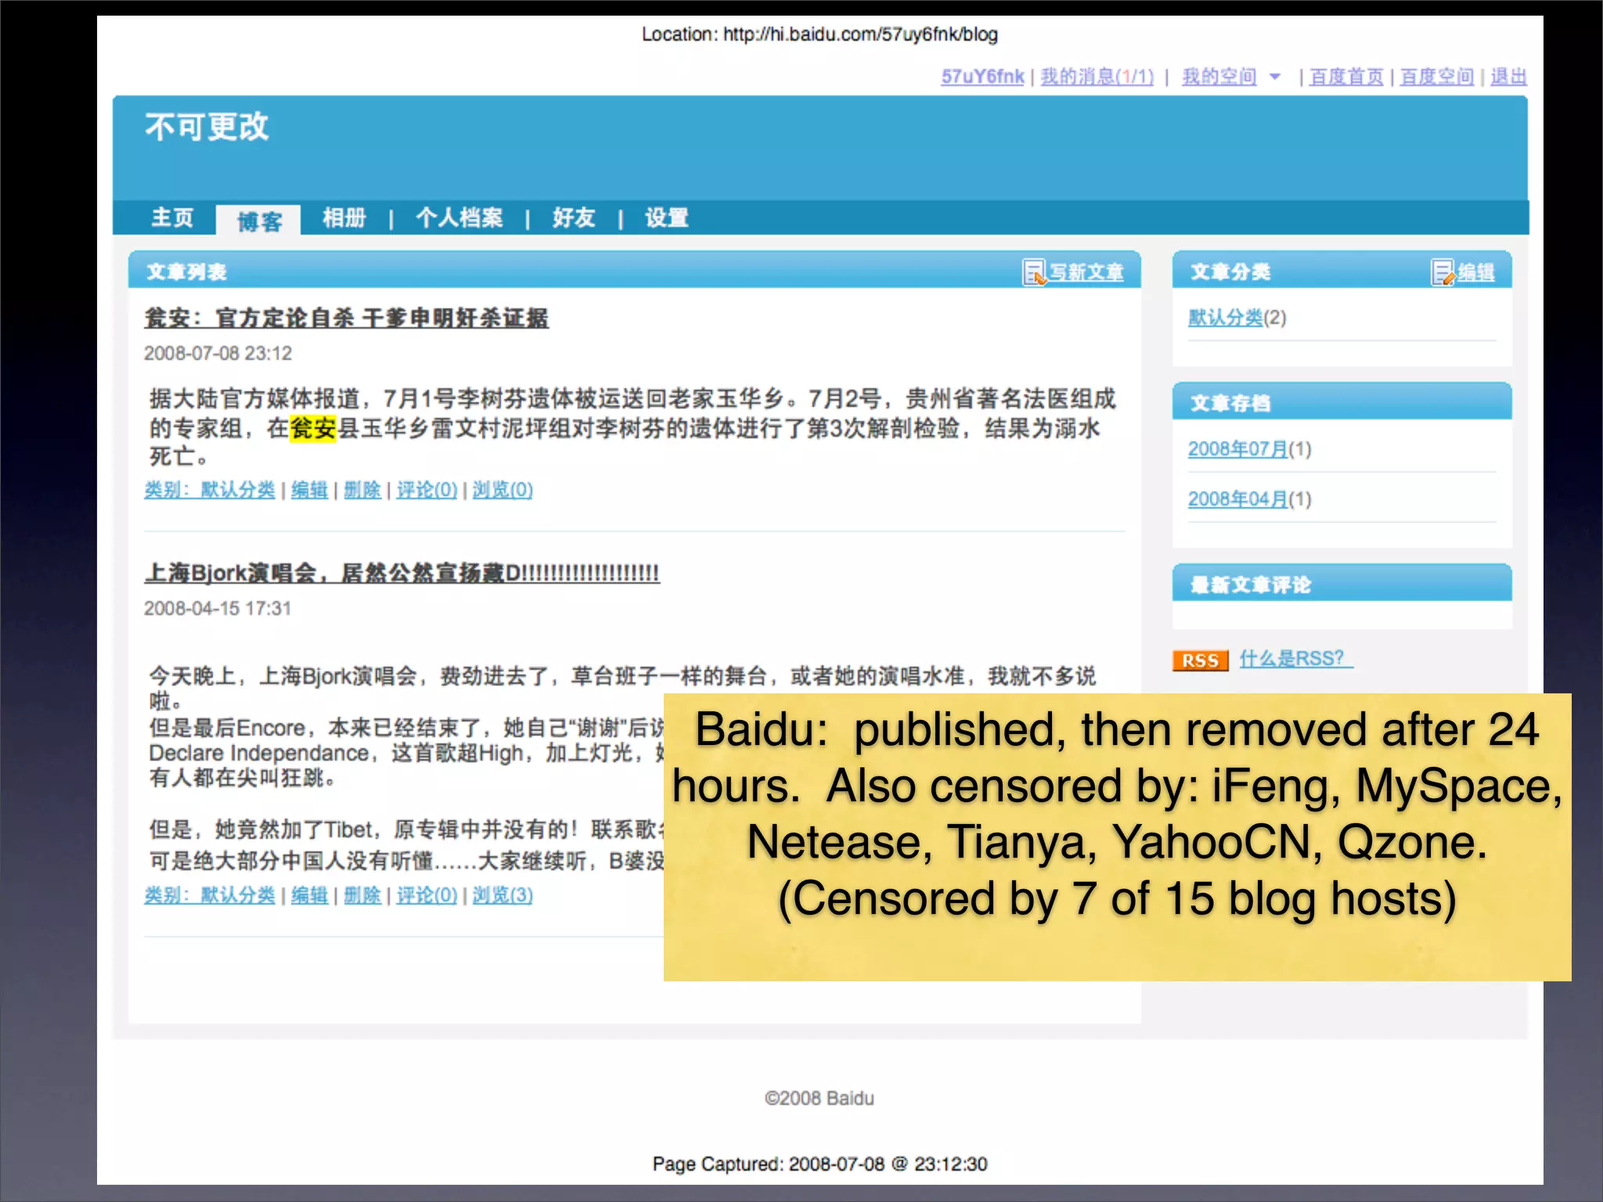
Task: Open the 2008年04月 archive link
Action: (1237, 499)
